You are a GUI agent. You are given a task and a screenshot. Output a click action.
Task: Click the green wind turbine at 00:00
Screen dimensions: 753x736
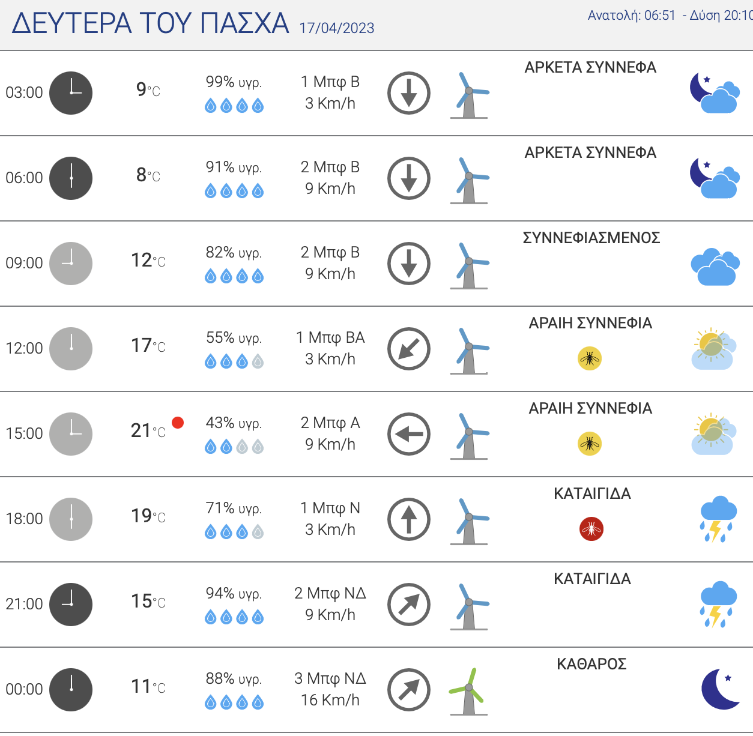pyautogui.click(x=469, y=692)
